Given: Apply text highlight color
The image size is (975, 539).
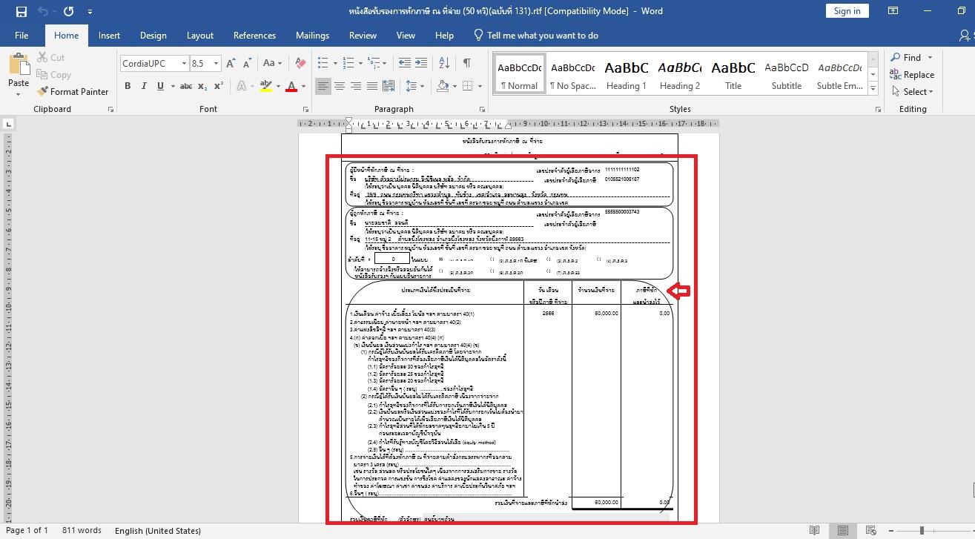Looking at the screenshot, I should (x=265, y=87).
